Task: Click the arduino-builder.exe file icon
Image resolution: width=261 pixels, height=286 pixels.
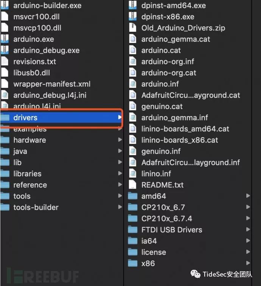Action: click(x=5, y=5)
